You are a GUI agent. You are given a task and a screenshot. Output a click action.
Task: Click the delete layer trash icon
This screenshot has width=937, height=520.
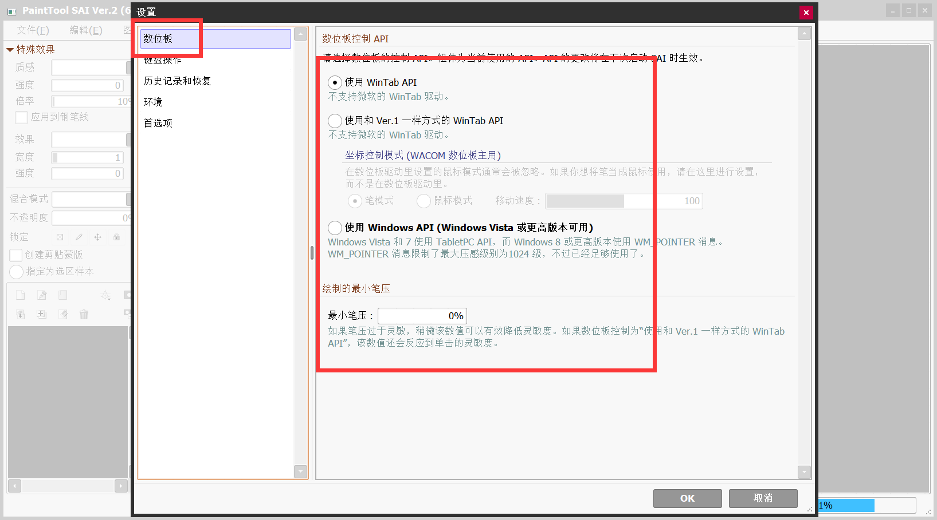84,314
